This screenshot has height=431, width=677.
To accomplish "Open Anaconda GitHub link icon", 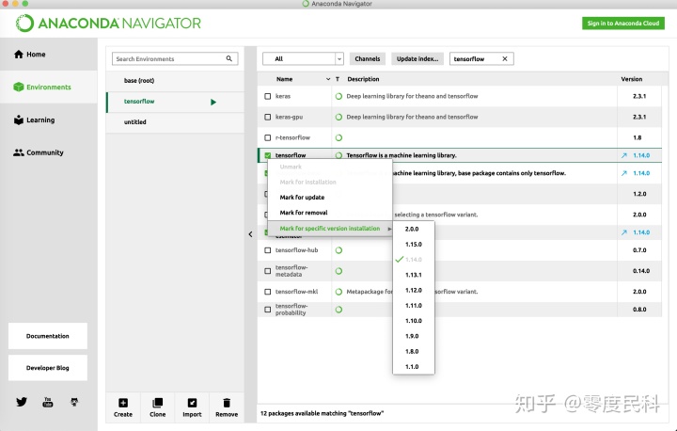I will (74, 402).
